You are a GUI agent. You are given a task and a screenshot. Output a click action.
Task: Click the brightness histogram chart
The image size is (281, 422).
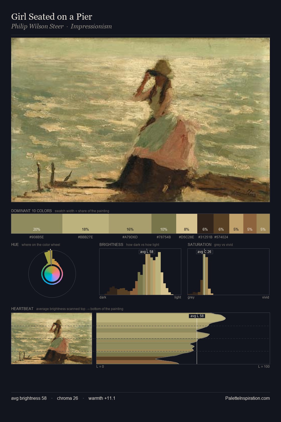pos(140,272)
